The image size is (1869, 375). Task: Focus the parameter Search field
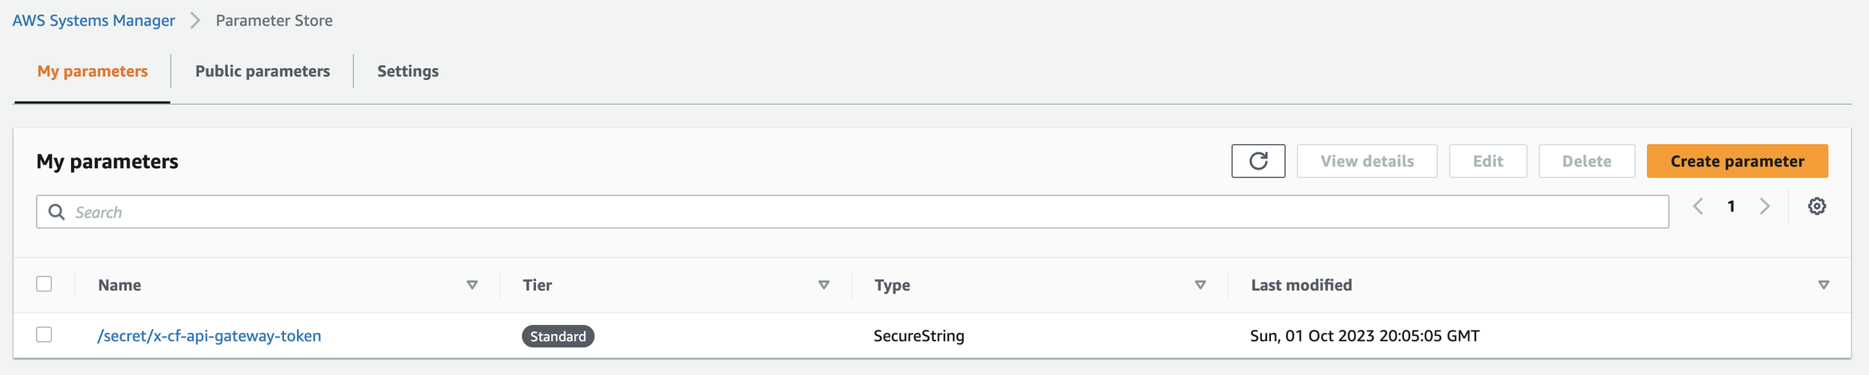[867, 212]
